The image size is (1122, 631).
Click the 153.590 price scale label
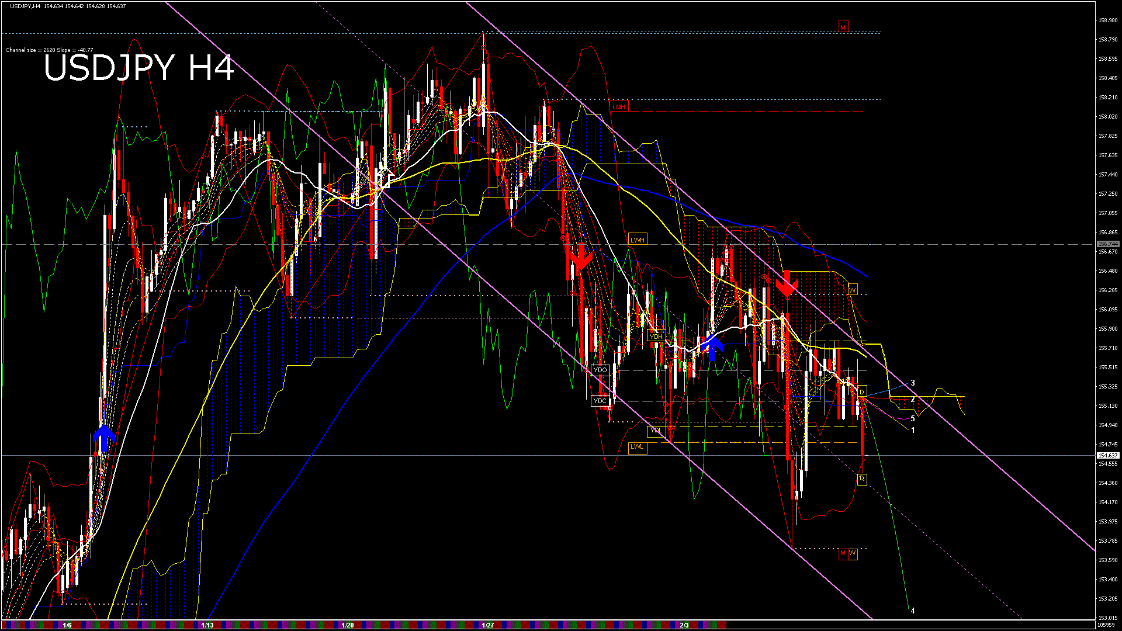1108,560
